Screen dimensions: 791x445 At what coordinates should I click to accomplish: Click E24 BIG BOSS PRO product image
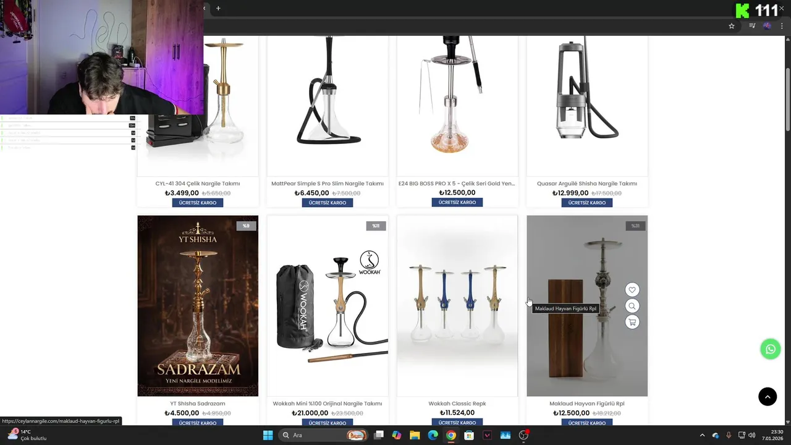(x=457, y=106)
